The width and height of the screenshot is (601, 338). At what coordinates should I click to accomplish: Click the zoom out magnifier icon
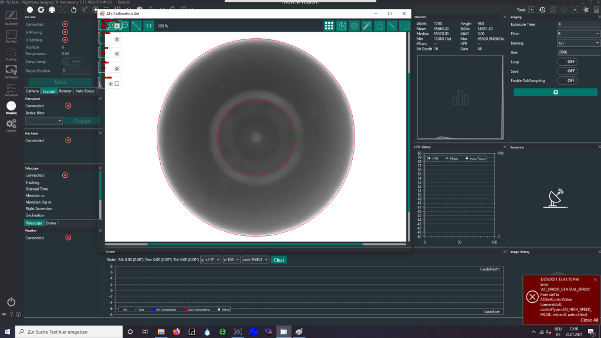[x=124, y=26]
